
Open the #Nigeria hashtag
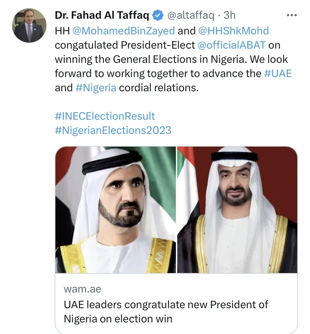pyautogui.click(x=96, y=88)
